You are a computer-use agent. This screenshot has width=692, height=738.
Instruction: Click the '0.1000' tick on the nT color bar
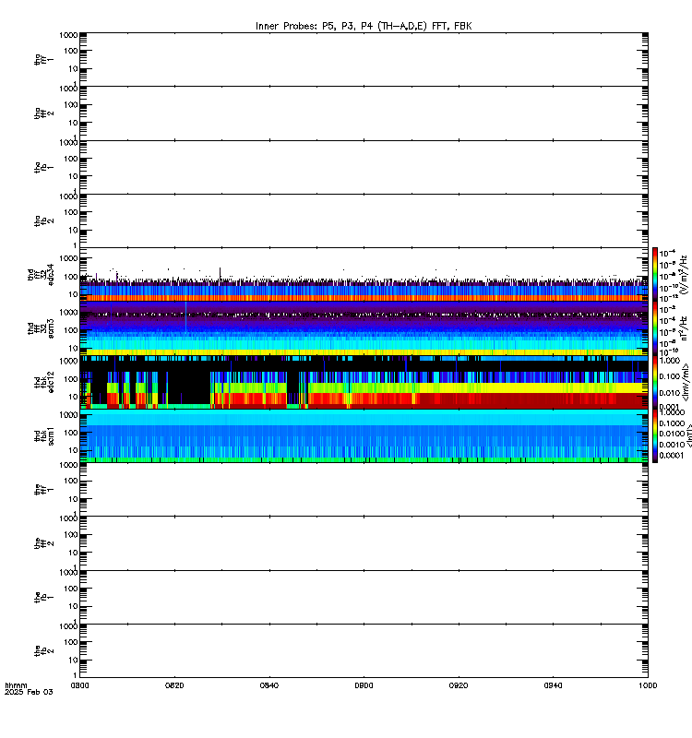pos(672,423)
